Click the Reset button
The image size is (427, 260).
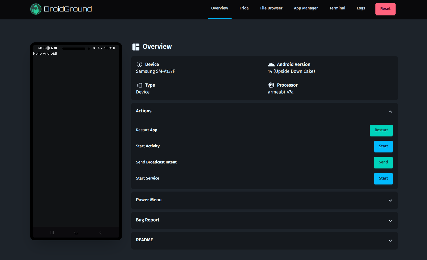(x=385, y=9)
